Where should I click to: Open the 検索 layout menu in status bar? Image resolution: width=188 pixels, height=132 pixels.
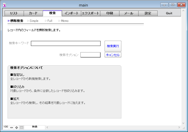35,127
